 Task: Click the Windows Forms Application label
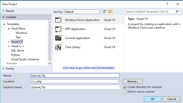click(82, 20)
